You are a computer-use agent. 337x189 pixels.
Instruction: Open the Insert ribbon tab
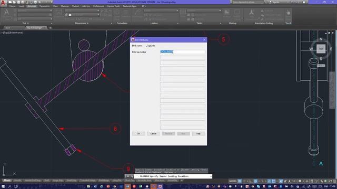pos(21,6)
